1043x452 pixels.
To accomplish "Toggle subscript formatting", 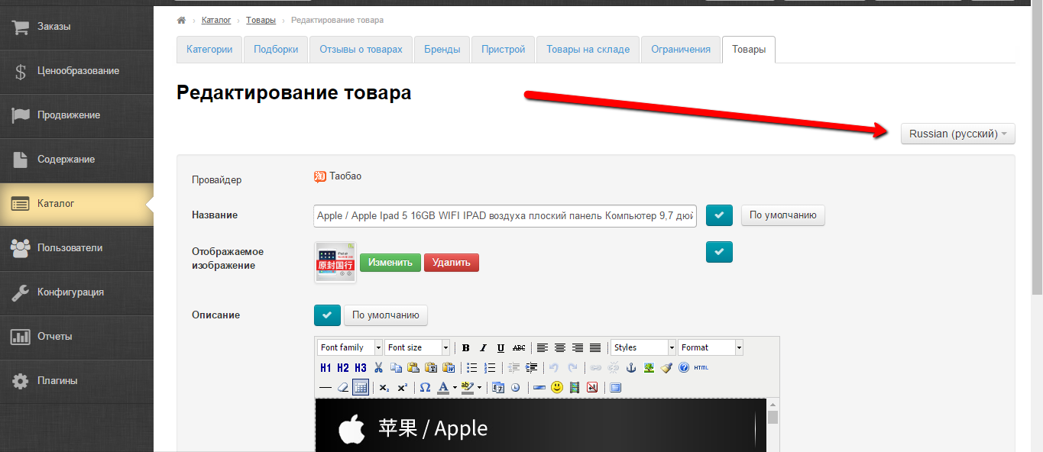I will [x=384, y=387].
